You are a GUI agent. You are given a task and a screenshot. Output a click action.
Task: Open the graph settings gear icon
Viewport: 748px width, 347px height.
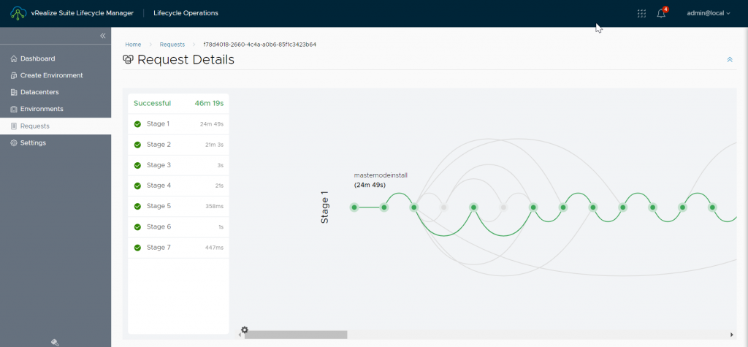244,329
